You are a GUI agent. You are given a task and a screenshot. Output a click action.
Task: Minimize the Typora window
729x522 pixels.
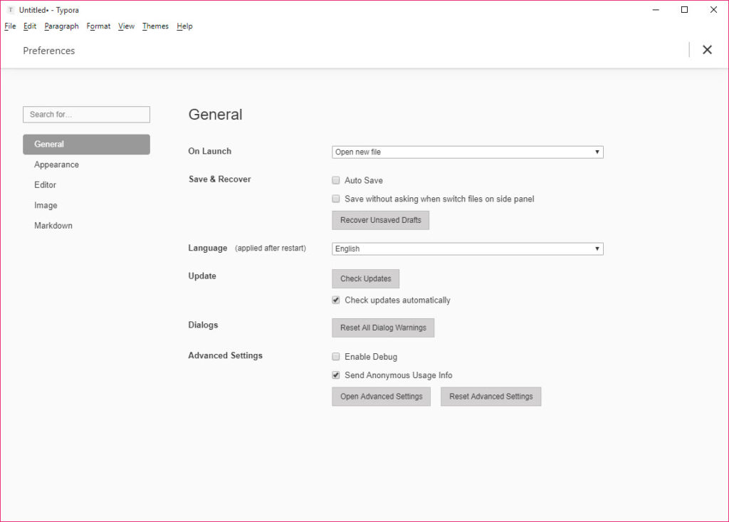tap(656, 10)
